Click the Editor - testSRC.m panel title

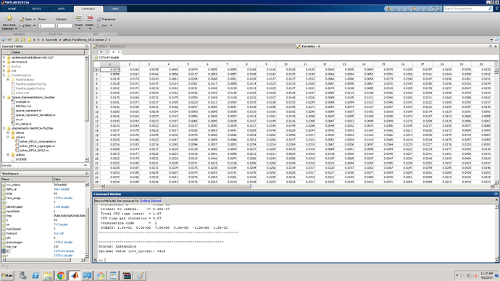pyautogui.click(x=112, y=46)
